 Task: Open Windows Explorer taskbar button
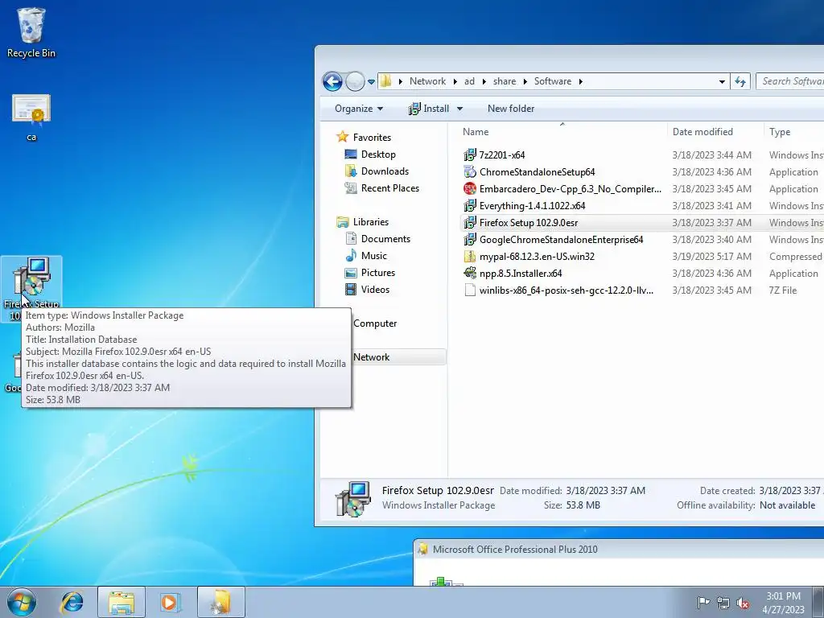pos(122,602)
